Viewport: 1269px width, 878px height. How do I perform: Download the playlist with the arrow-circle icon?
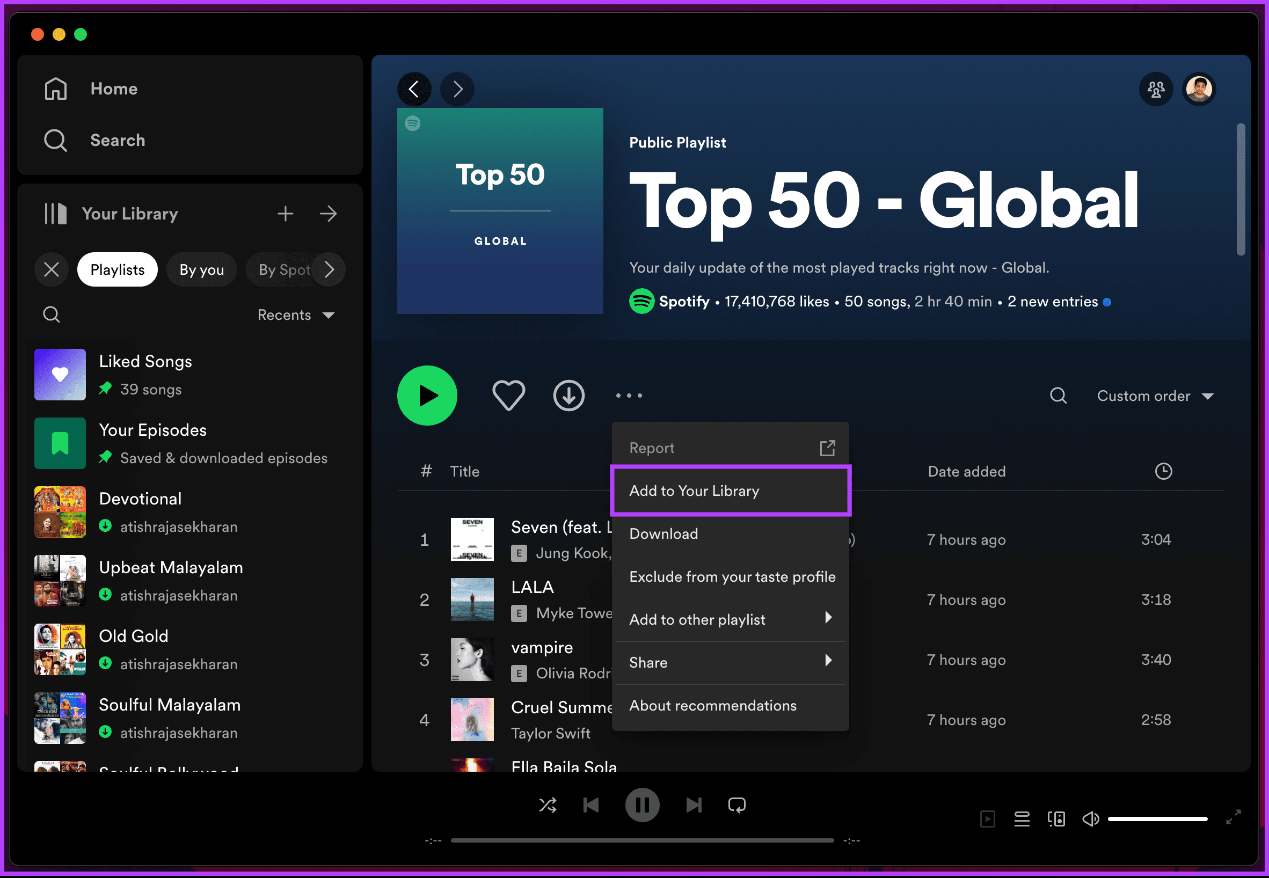(569, 396)
